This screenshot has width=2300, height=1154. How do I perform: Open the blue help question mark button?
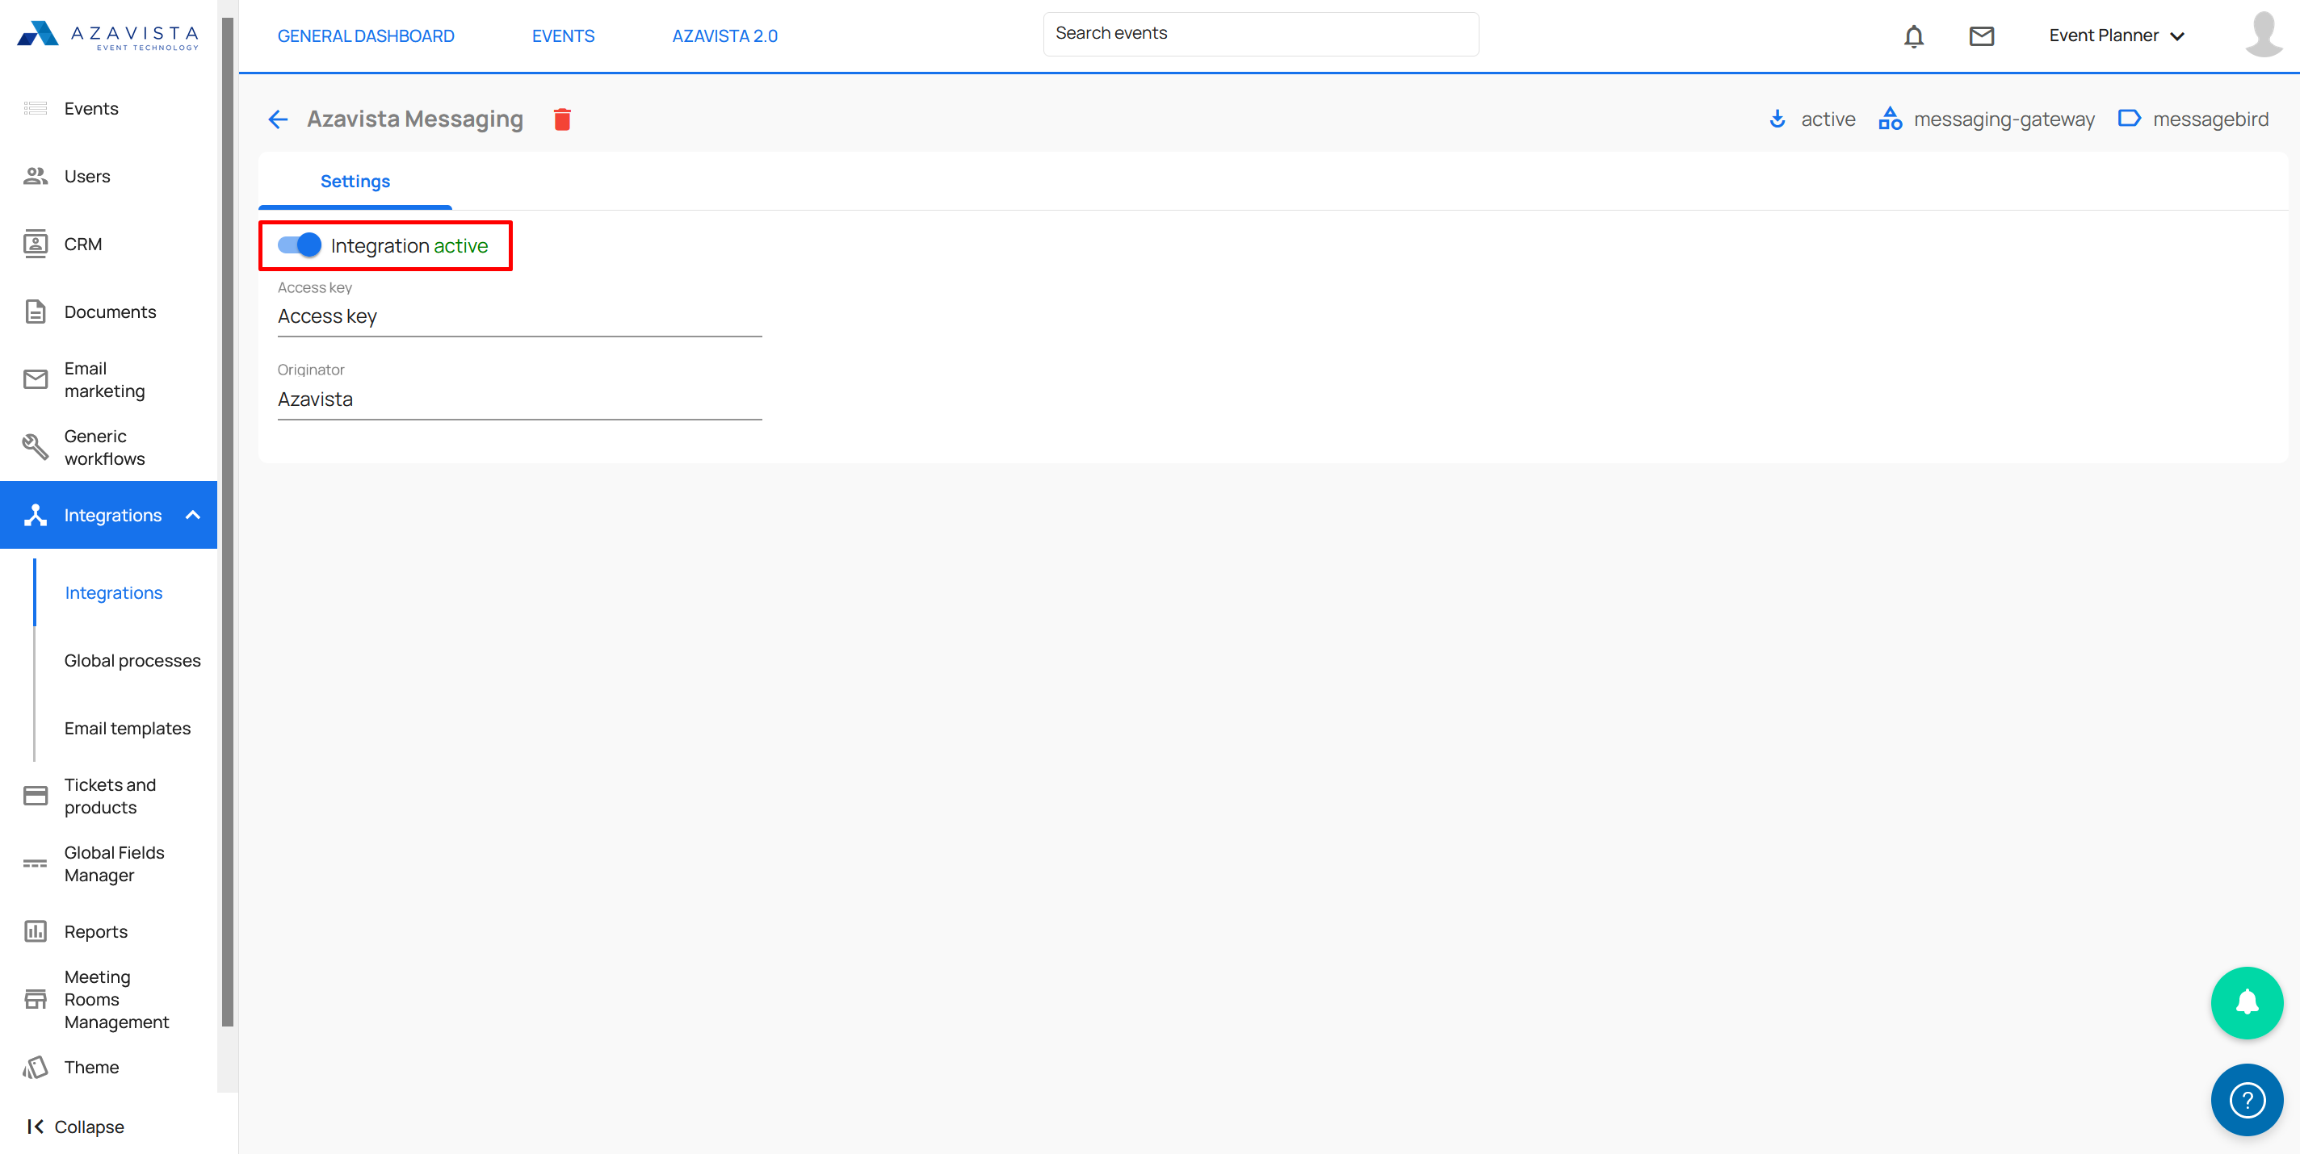[2247, 1100]
